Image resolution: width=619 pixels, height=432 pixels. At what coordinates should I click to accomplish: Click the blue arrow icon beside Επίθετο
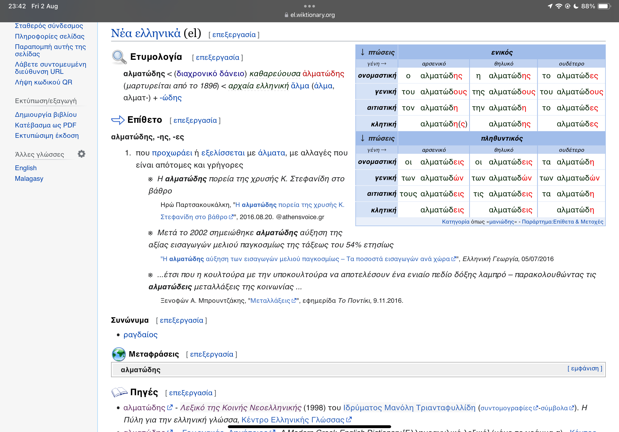point(118,120)
